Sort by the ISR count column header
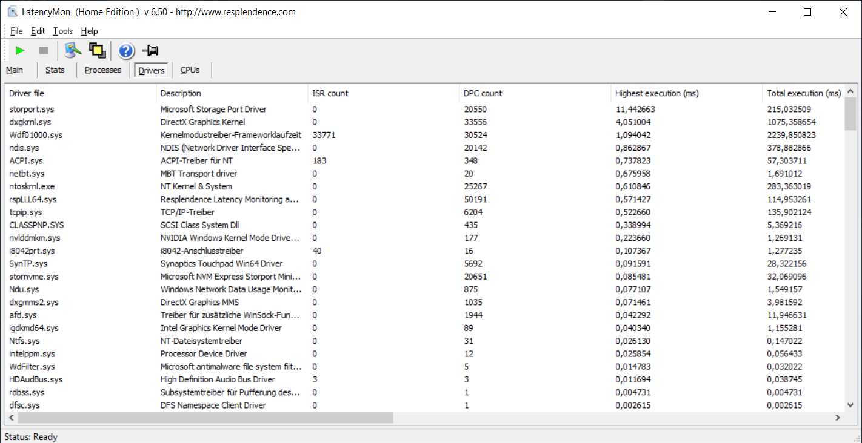The height and width of the screenshot is (443, 862). [x=330, y=93]
